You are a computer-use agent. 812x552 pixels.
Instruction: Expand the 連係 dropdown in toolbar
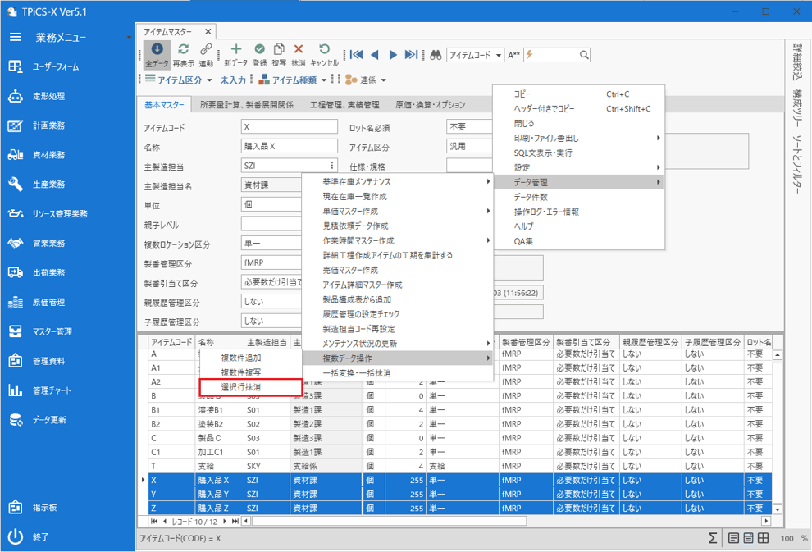(x=383, y=80)
